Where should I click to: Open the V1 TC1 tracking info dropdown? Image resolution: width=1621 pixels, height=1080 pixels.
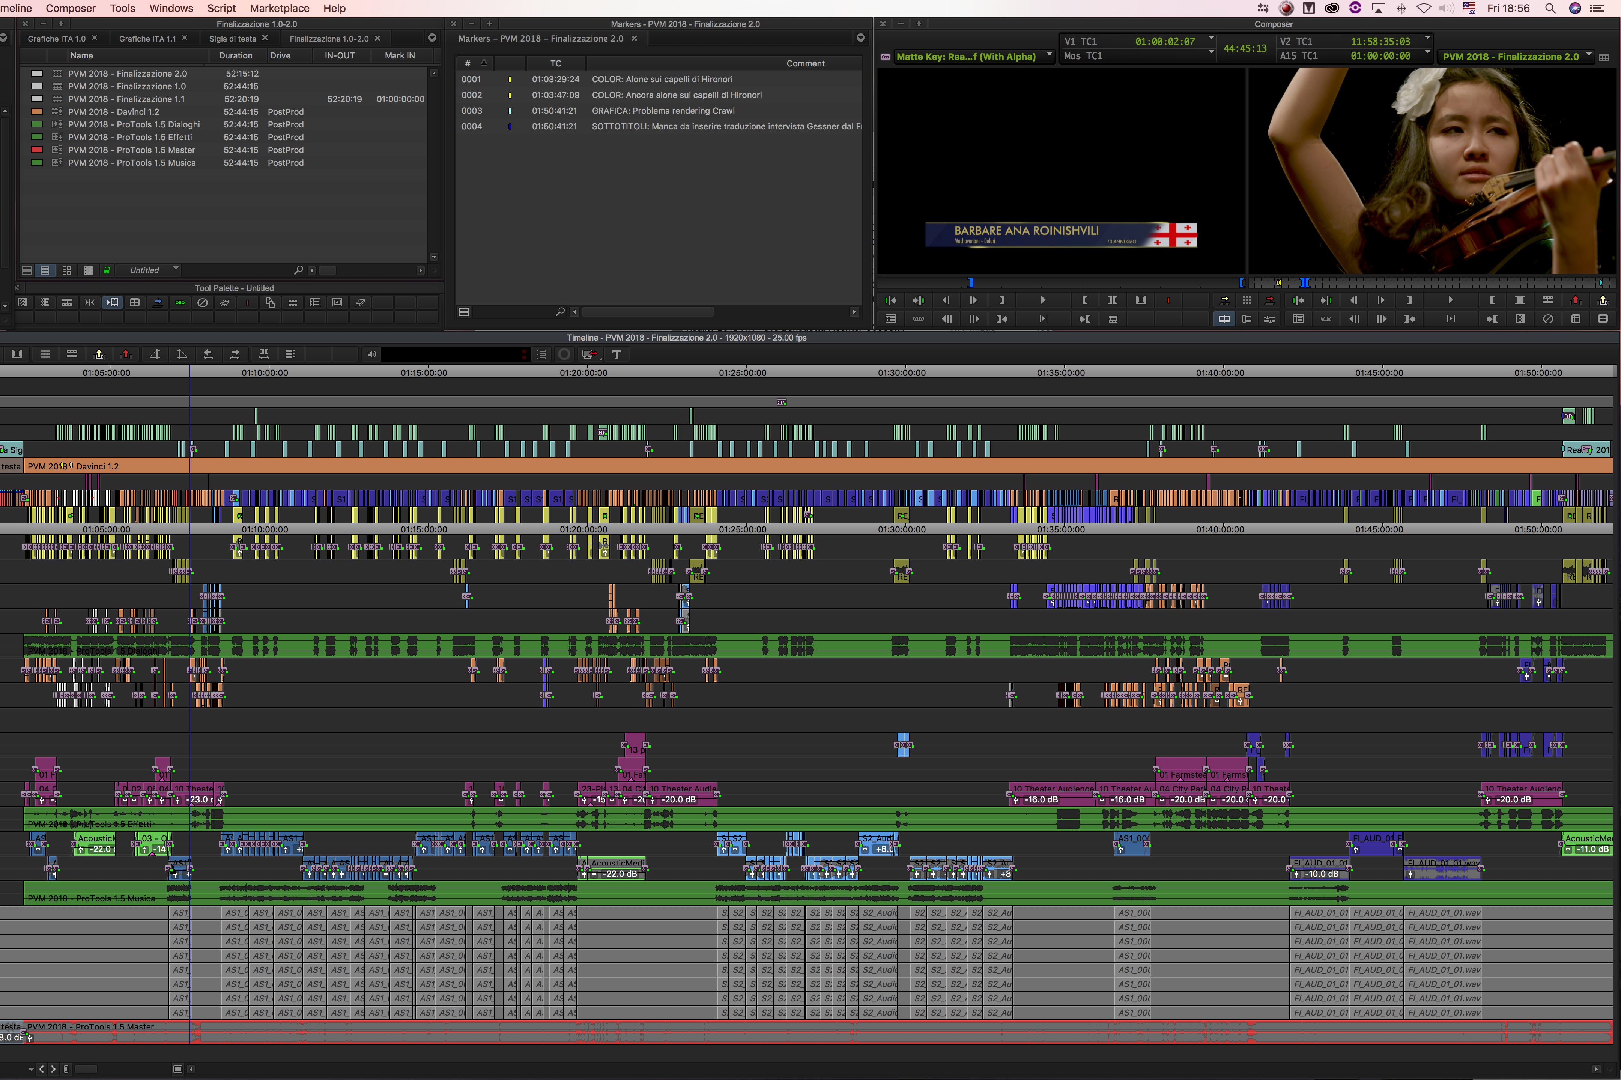tap(1211, 39)
